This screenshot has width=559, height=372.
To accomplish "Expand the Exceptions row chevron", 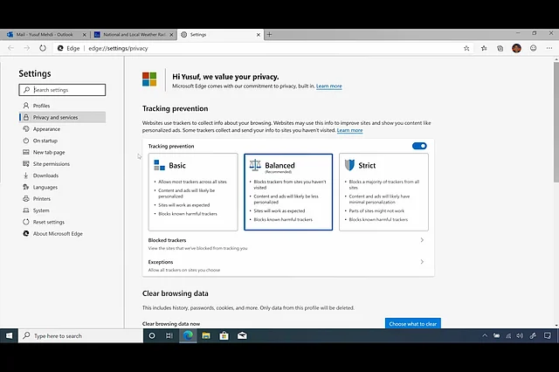I will pos(422,262).
